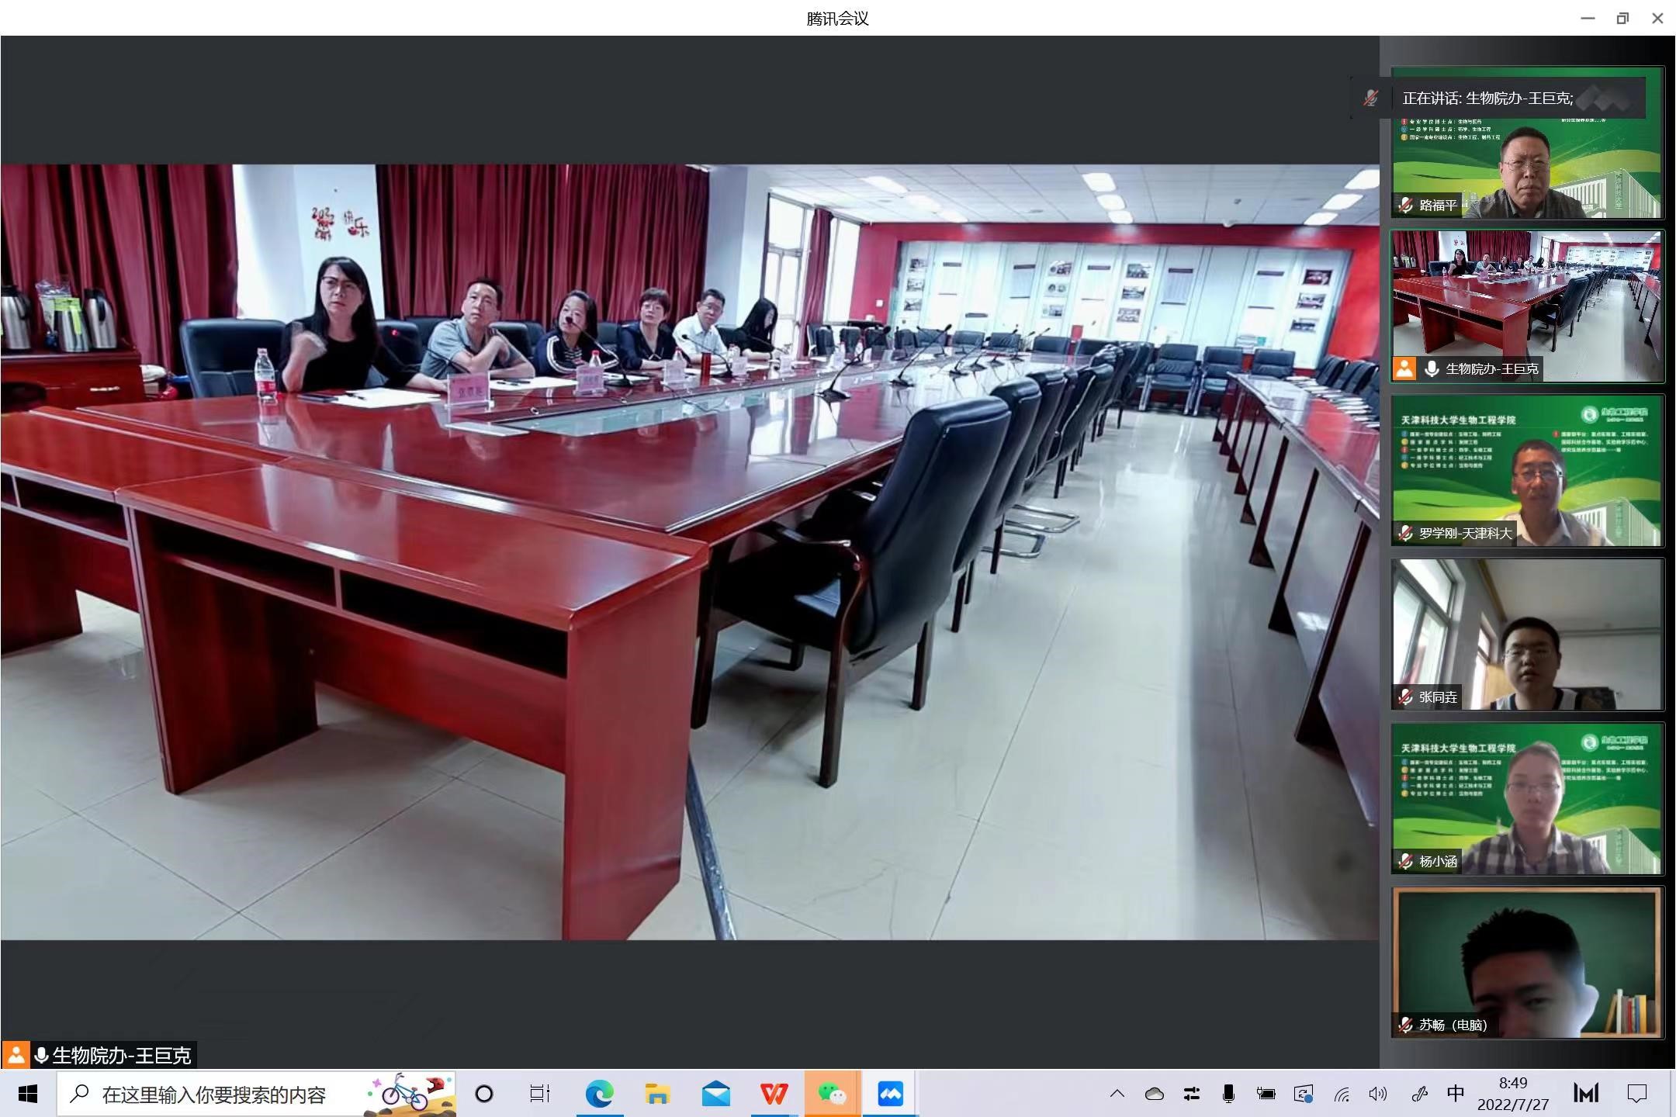Click muted mic icon beside speaking banner
Image resolution: width=1676 pixels, height=1117 pixels.
click(x=1371, y=98)
